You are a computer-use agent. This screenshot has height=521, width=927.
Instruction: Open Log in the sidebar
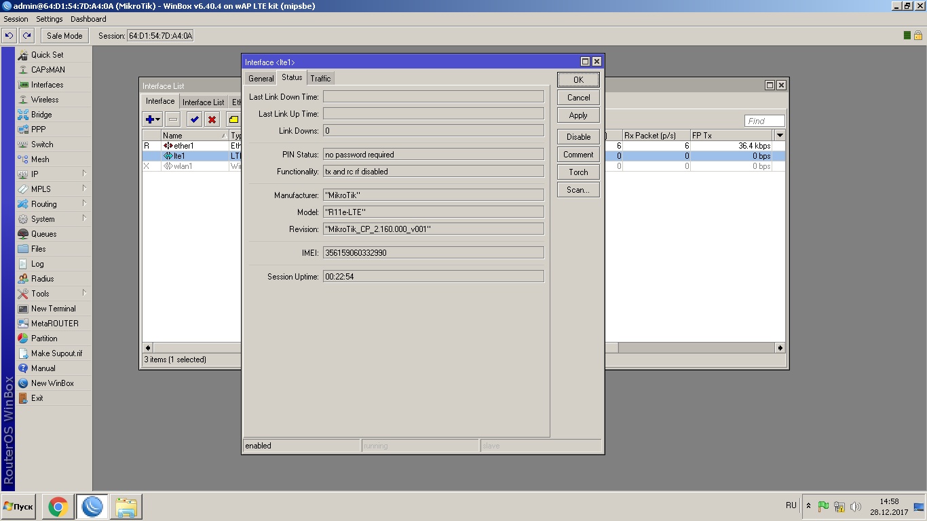pyautogui.click(x=54, y=264)
